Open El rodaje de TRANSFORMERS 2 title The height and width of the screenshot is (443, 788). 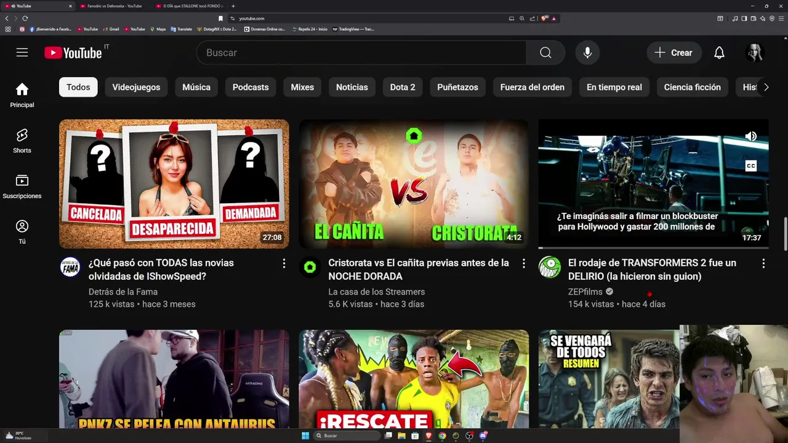652,269
